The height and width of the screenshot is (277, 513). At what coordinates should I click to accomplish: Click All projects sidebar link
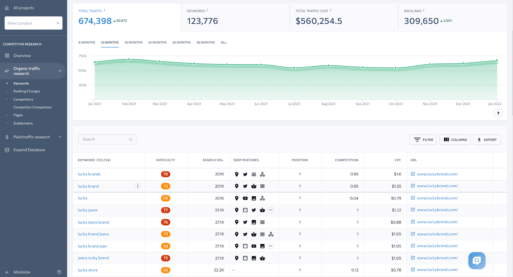(23, 8)
